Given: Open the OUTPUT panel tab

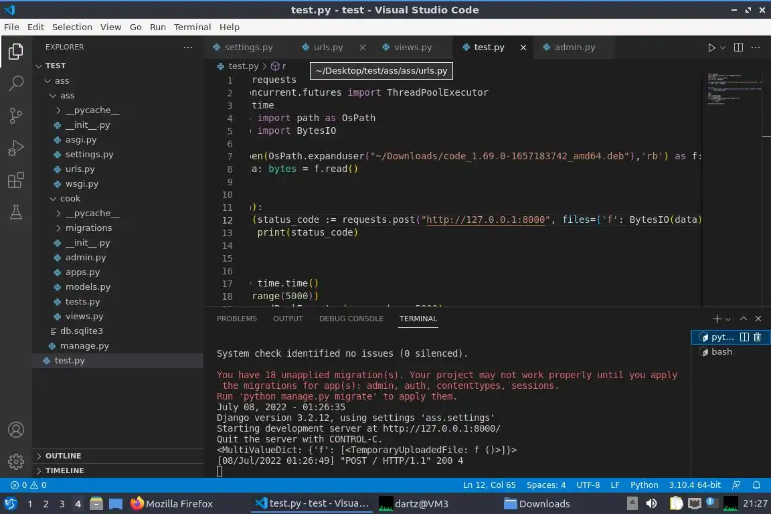Looking at the screenshot, I should 288,319.
